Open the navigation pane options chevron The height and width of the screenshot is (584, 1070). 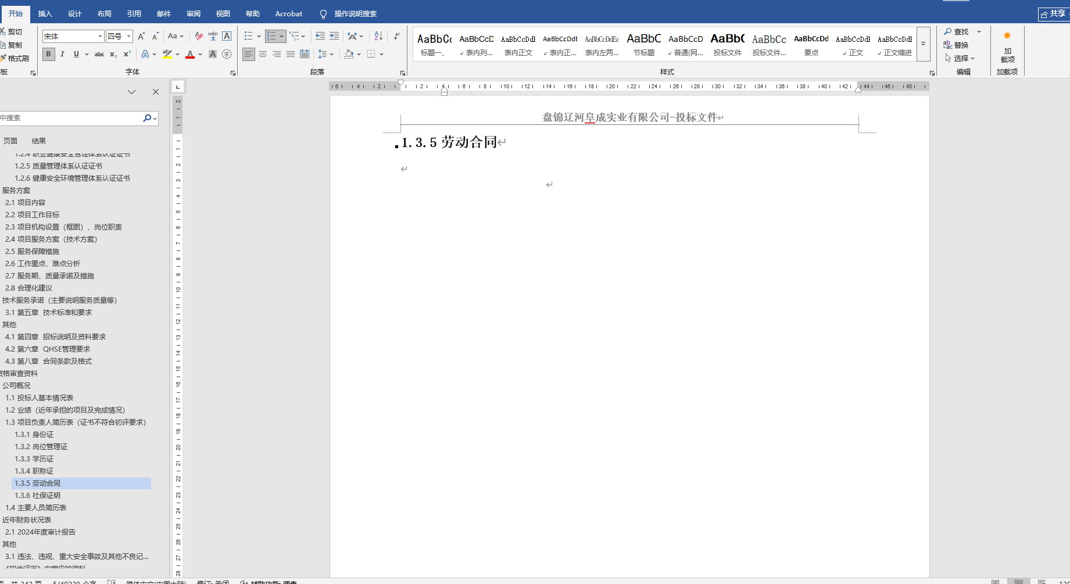click(132, 92)
